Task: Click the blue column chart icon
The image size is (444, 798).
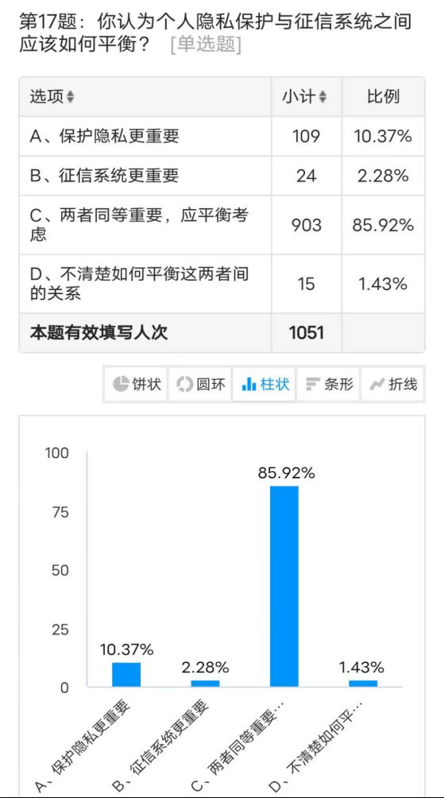Action: (x=249, y=384)
